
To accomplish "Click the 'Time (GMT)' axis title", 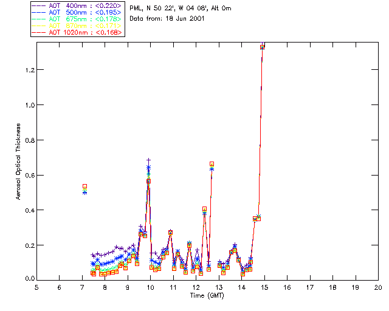I will (207, 295).
